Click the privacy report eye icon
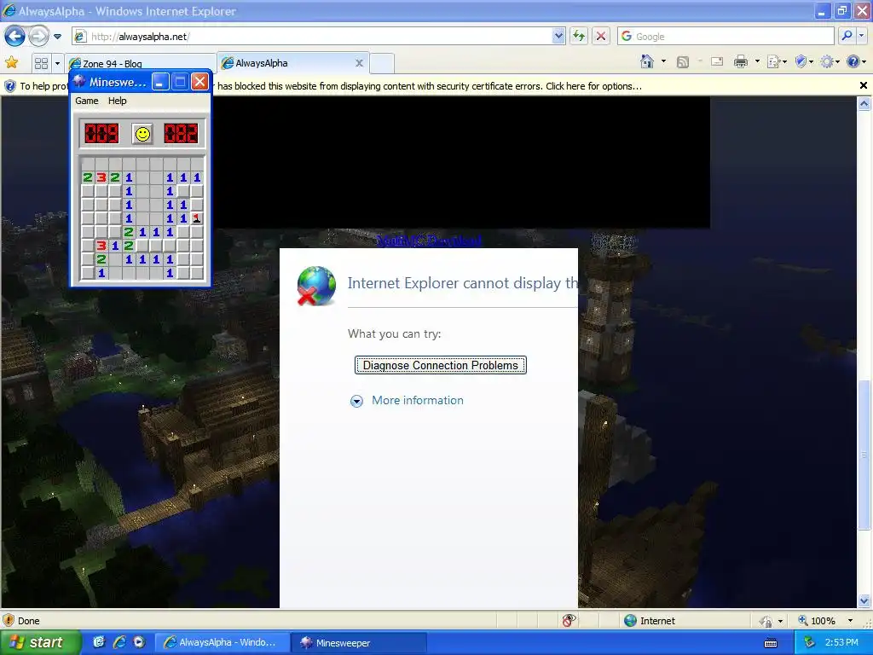The image size is (873, 655). [569, 621]
